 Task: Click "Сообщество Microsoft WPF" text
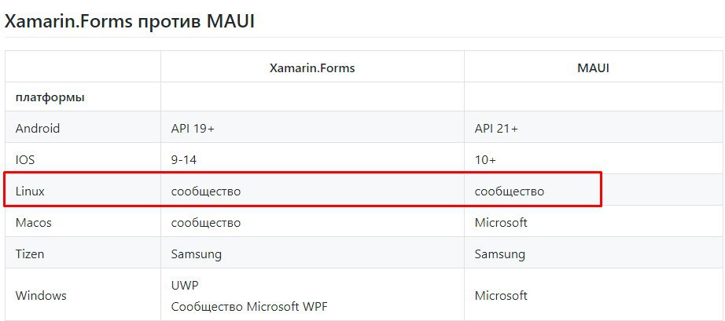249,307
